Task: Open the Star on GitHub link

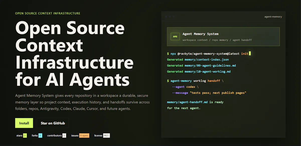Action: [x=53, y=123]
